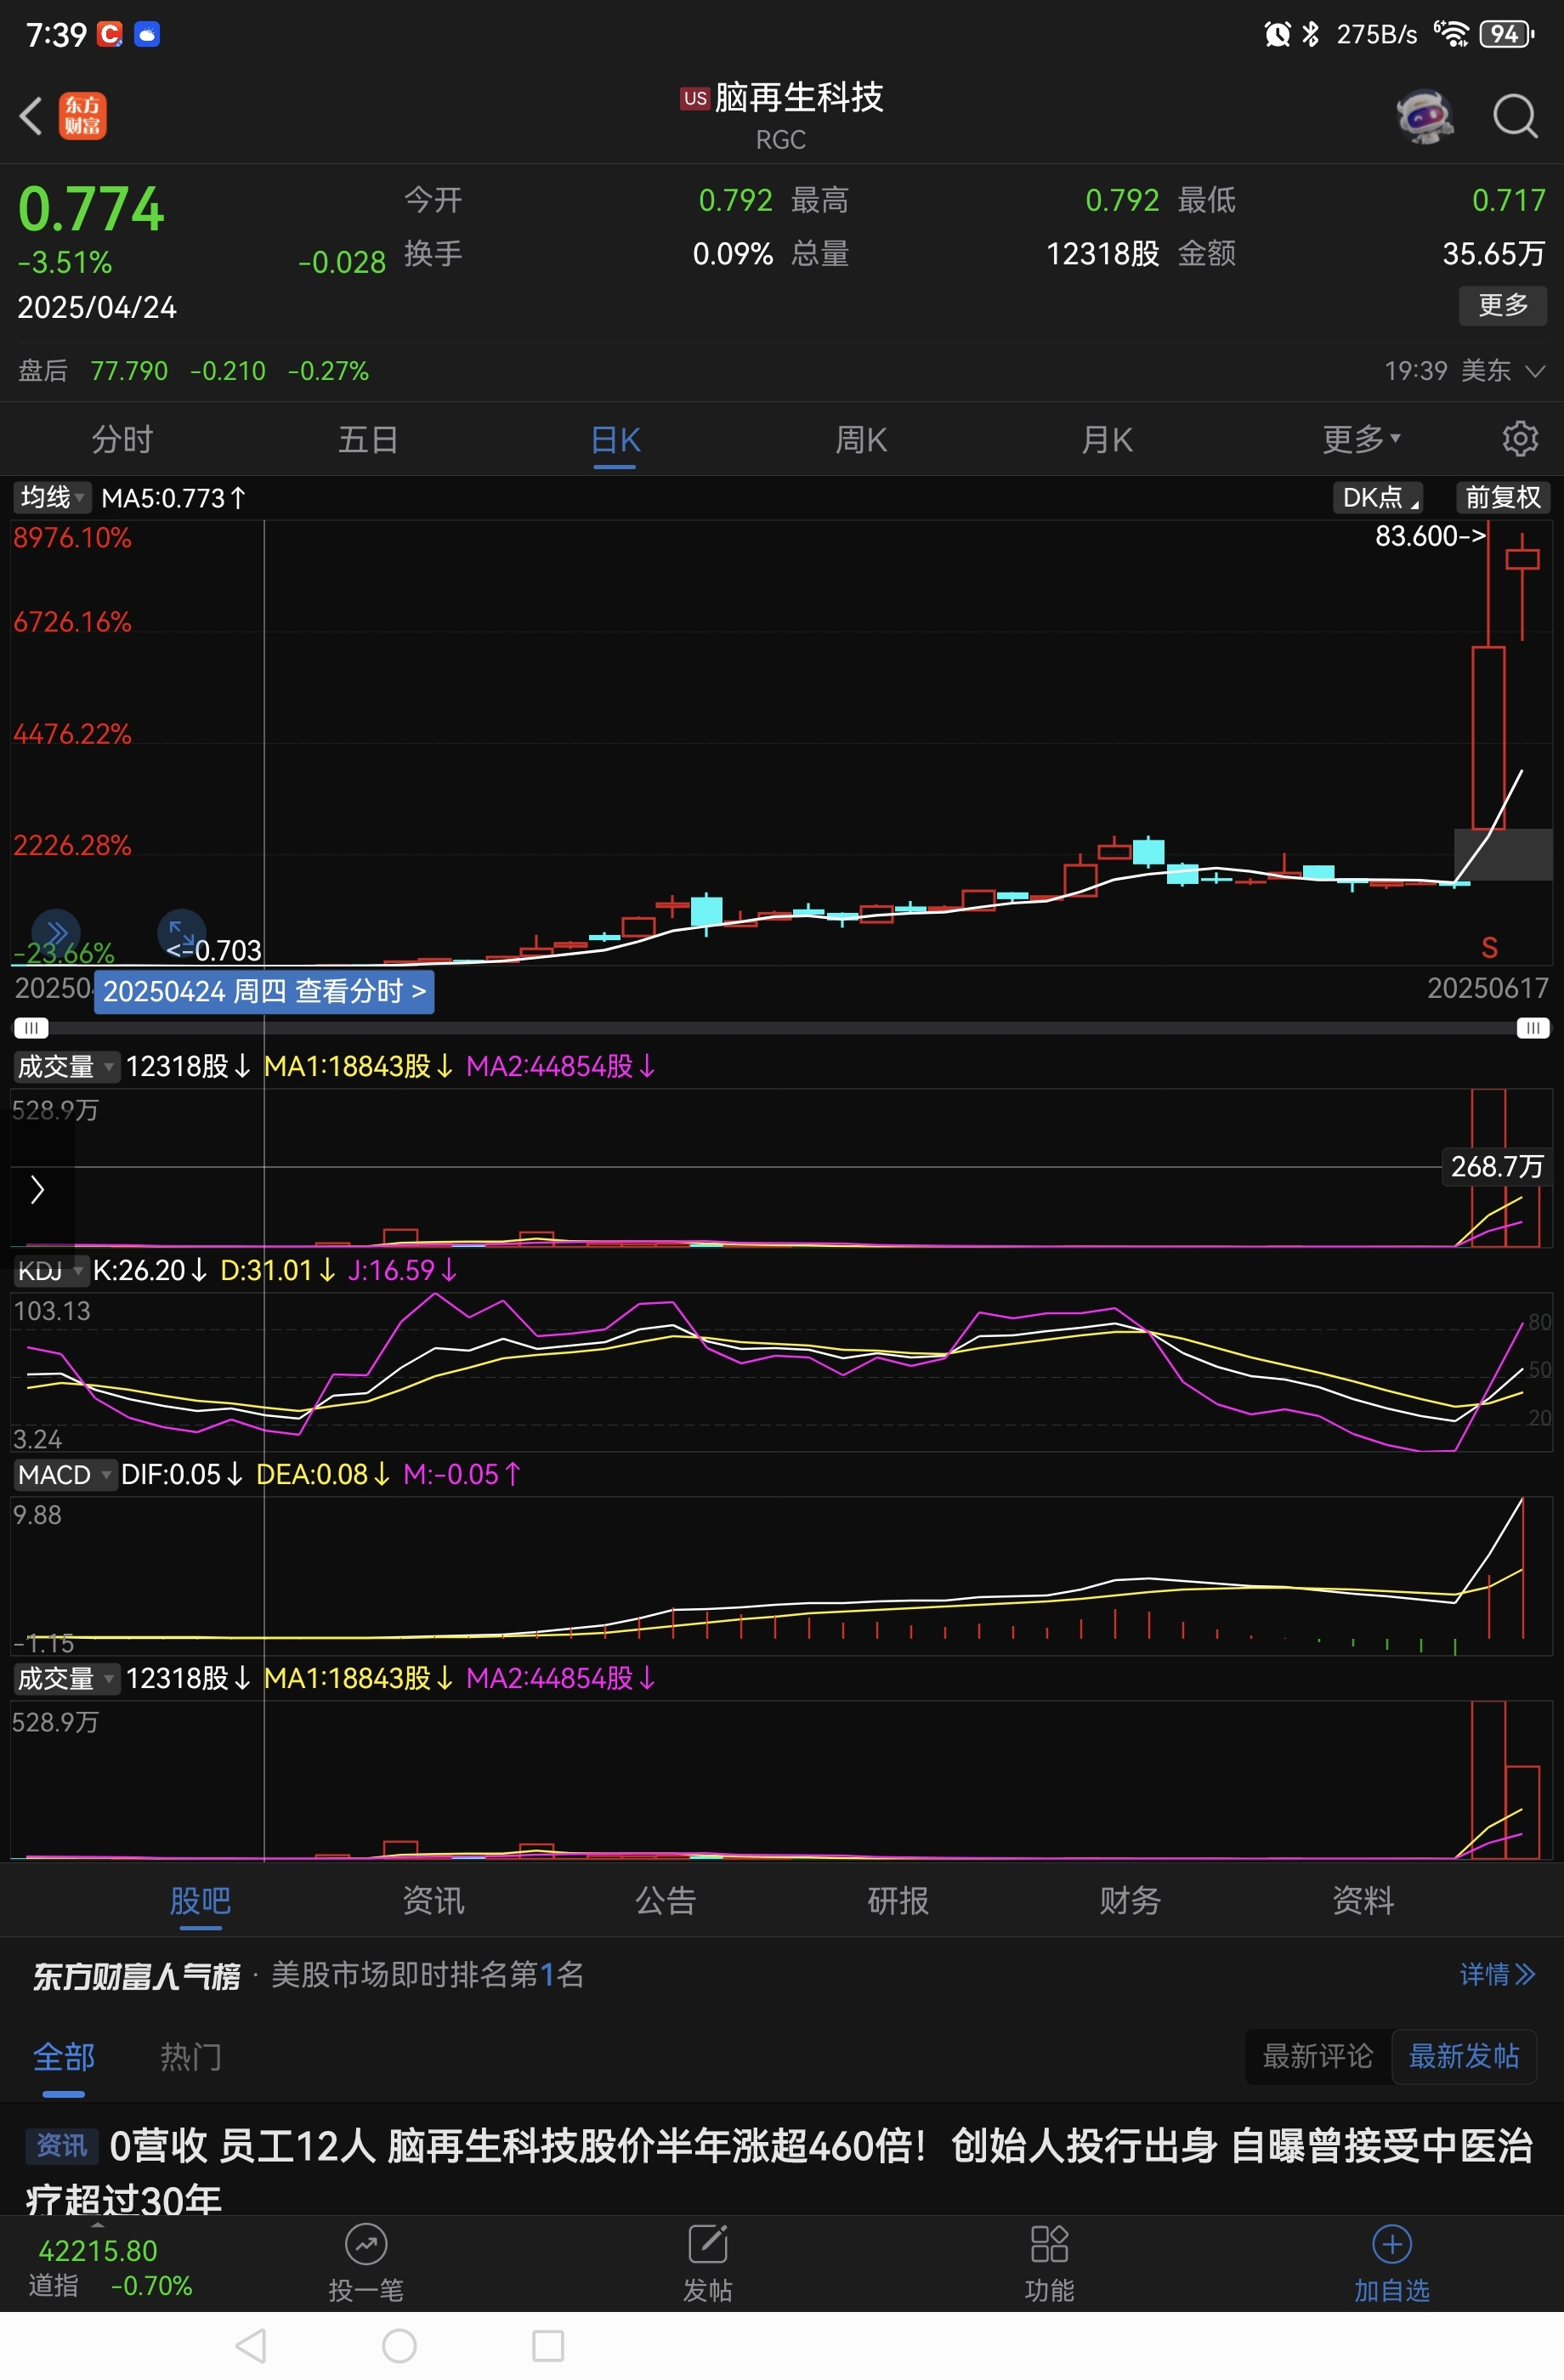Expand the 美东 time zone chevron
Image resolution: width=1564 pixels, height=2380 pixels.
point(1535,371)
